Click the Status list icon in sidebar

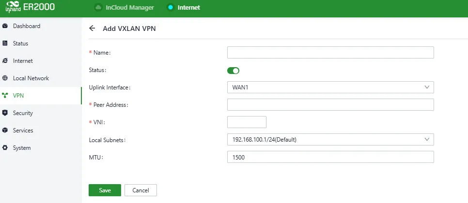coord(5,43)
